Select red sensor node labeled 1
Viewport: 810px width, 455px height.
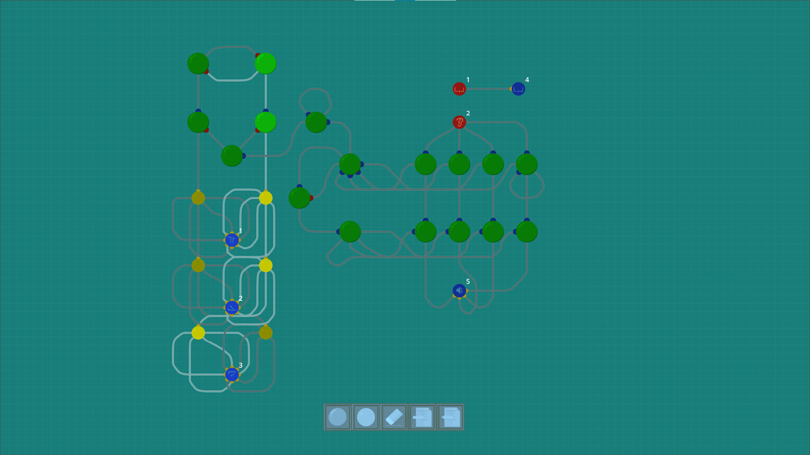coord(459,89)
